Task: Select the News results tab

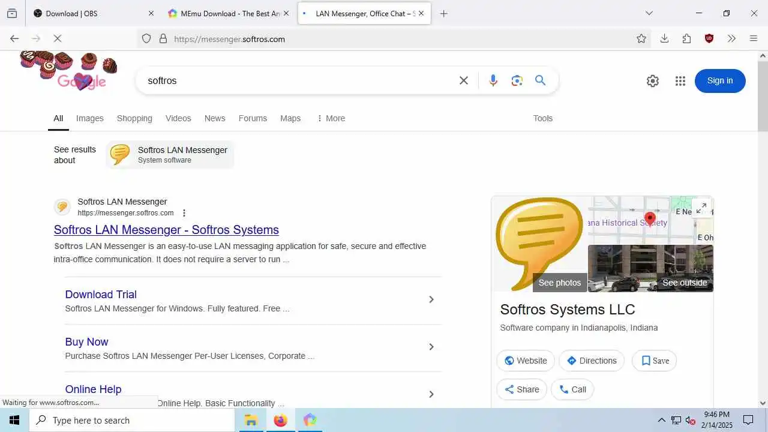Action: coord(215,118)
